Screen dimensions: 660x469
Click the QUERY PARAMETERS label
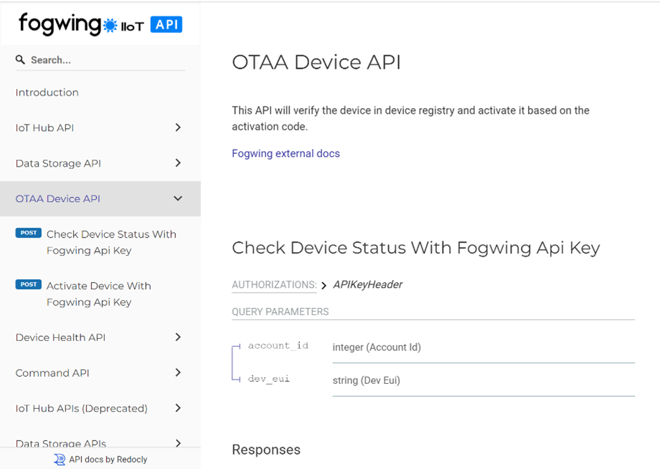pos(280,311)
